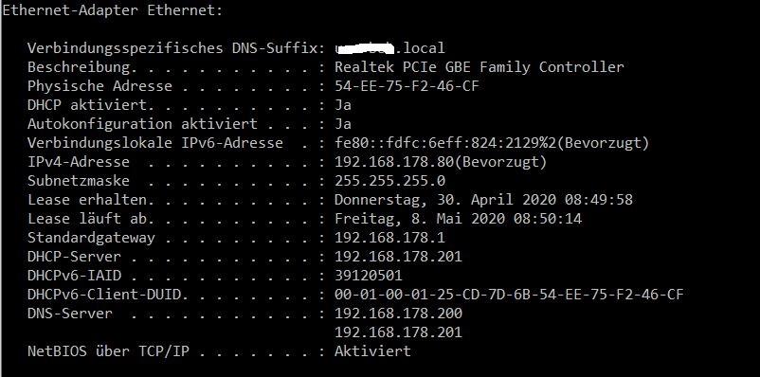Click the 'NetBIOS über TCP/IP' label
760x377 pixels.
[108, 350]
